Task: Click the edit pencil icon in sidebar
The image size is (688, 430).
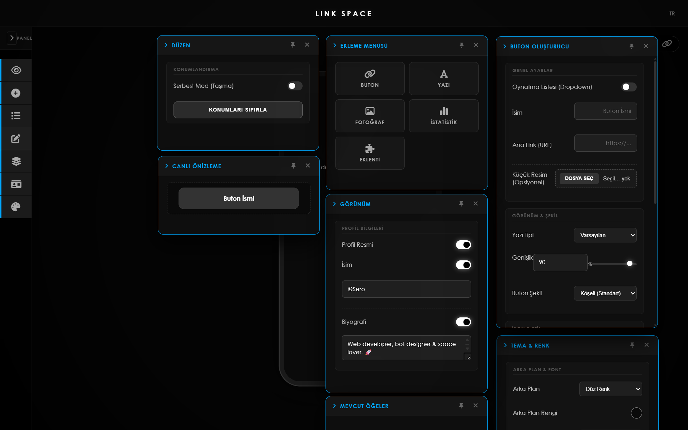Action: 16,139
